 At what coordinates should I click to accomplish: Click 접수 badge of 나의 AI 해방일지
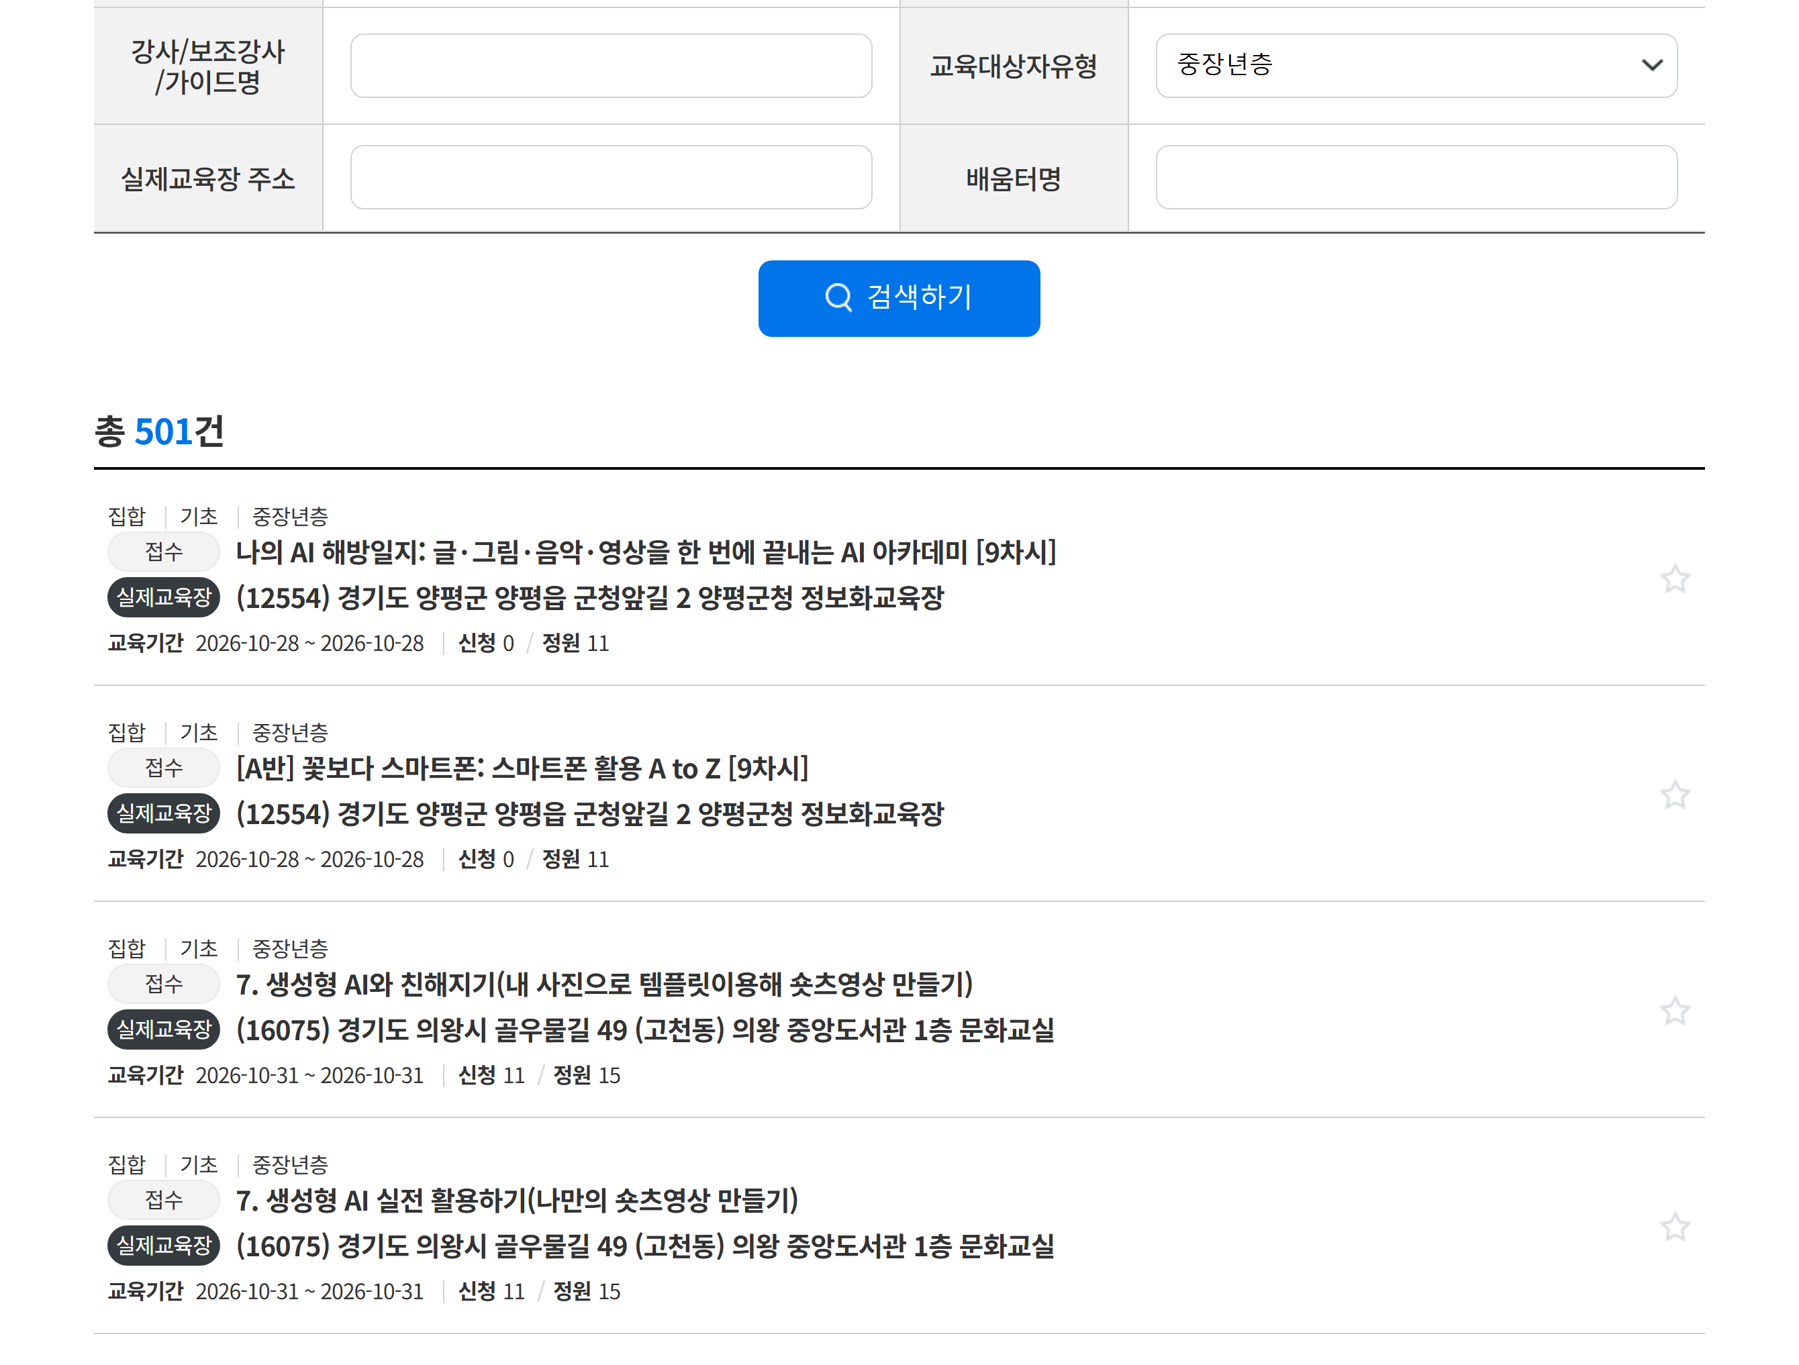[164, 552]
